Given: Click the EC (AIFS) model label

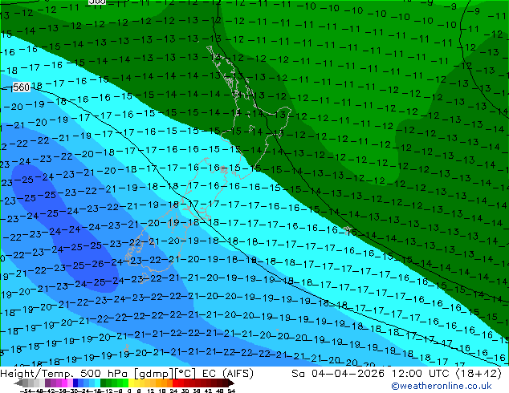Looking at the screenshot, I should [x=227, y=374].
